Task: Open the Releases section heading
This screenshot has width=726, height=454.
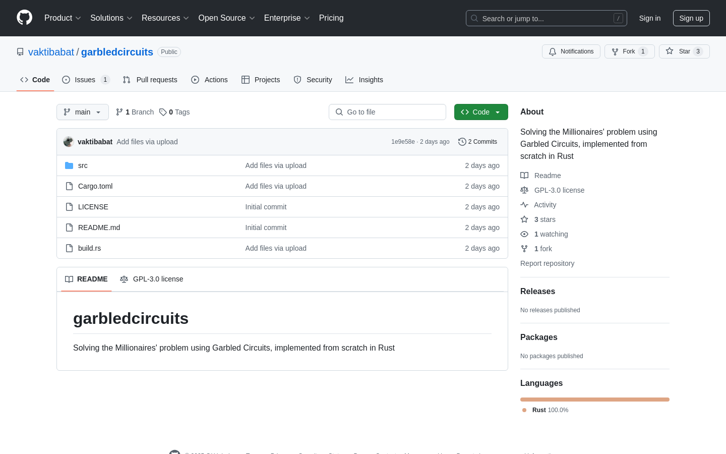Action: [x=537, y=292]
